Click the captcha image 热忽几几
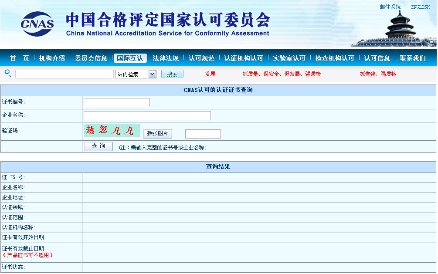Screen dimensions: 438x274 (x=112, y=130)
